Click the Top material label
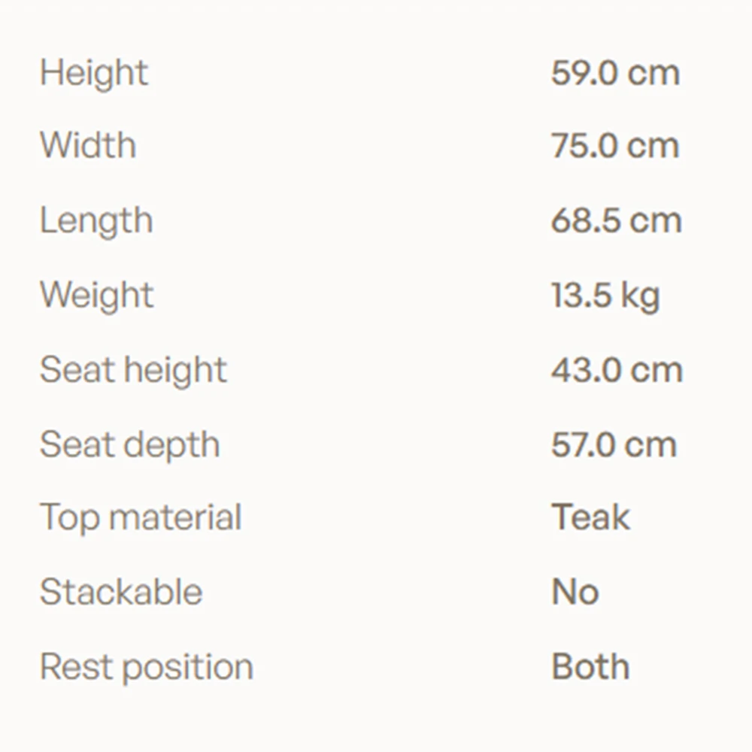 [141, 518]
